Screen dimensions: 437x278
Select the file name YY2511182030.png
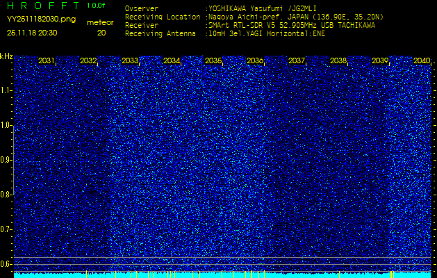click(41, 19)
